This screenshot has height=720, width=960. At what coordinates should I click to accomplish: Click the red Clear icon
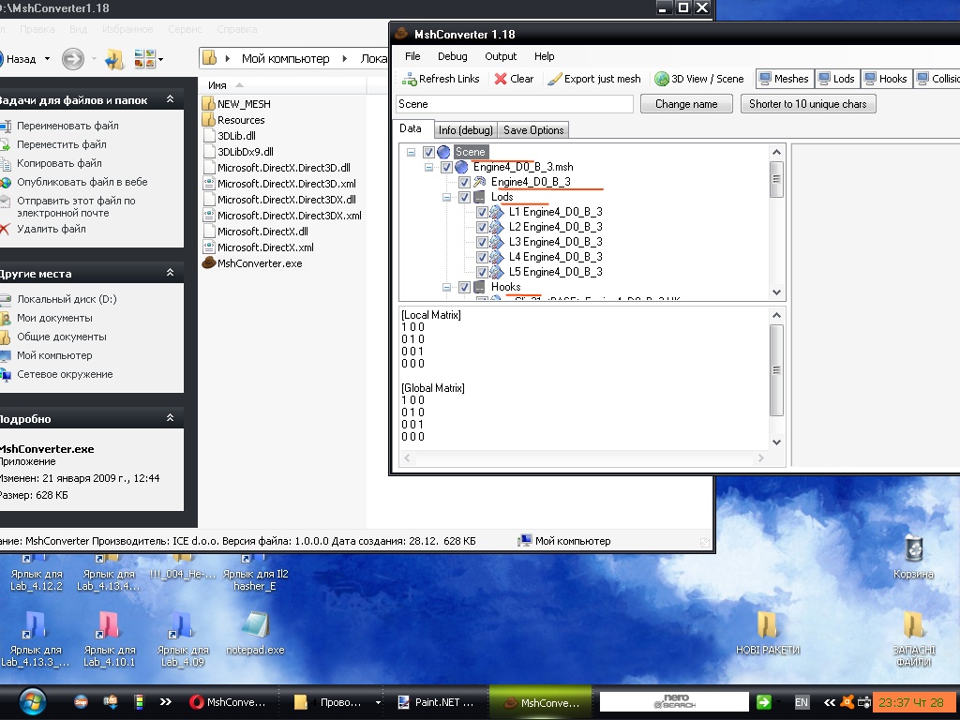click(x=502, y=80)
